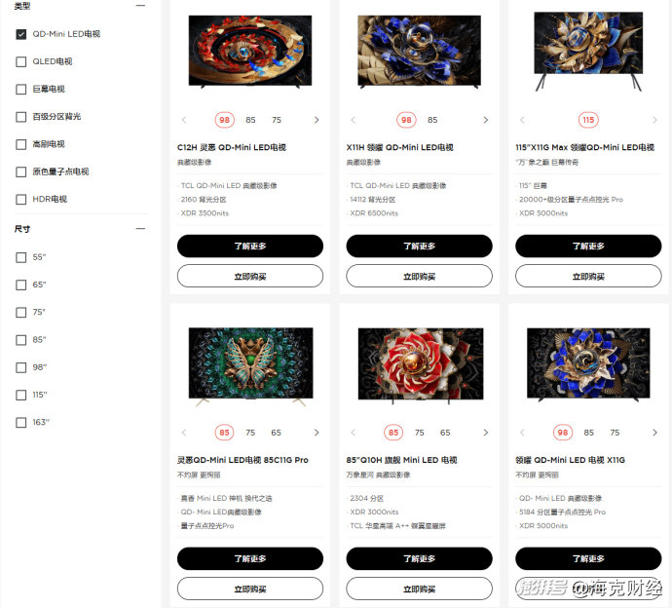Collapse the 类型 filter section
This screenshot has height=608, width=672.
coord(140,6)
